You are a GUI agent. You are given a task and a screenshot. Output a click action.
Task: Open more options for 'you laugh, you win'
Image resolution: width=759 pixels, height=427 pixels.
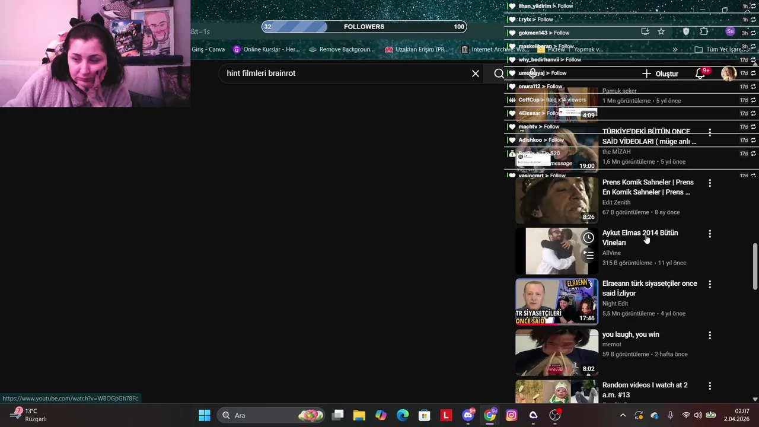click(710, 335)
